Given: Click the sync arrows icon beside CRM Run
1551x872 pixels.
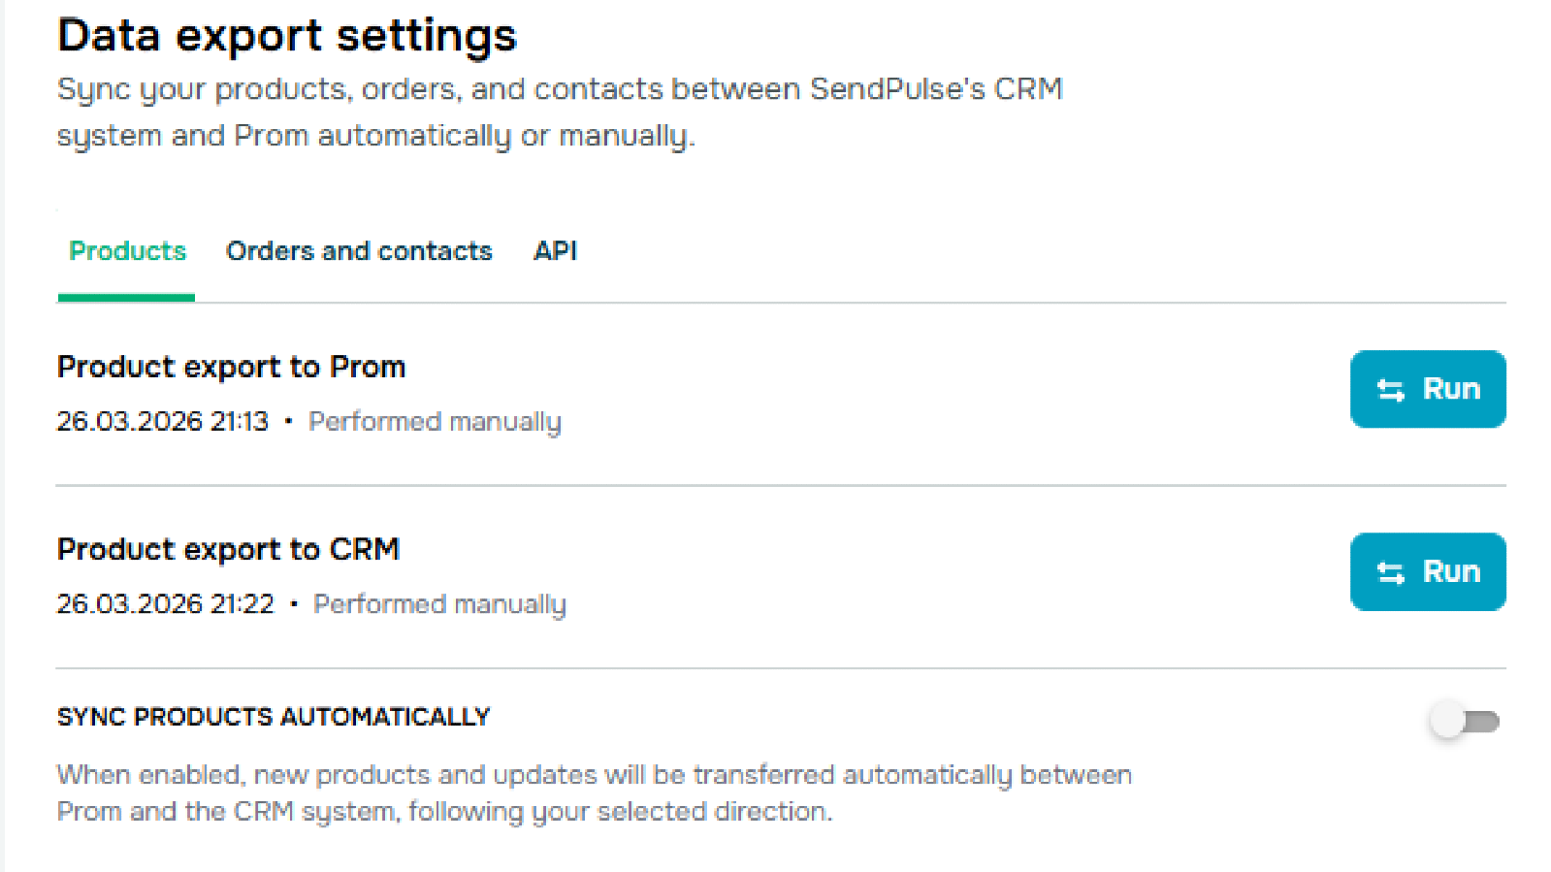Looking at the screenshot, I should 1391,573.
